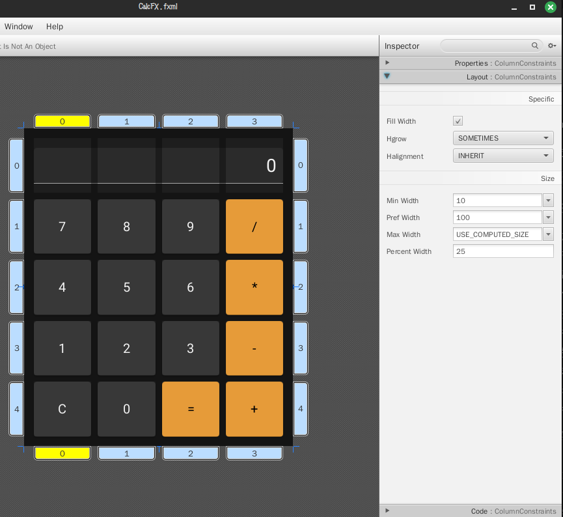
Task: Open the Halignment INHERIT dropdown
Action: (x=503, y=156)
